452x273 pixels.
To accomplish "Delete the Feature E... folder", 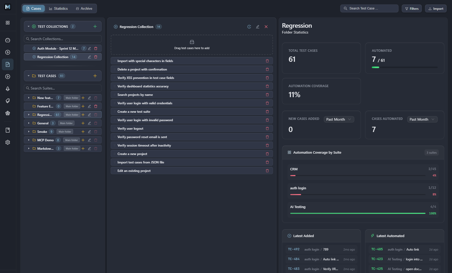I will click(x=96, y=106).
